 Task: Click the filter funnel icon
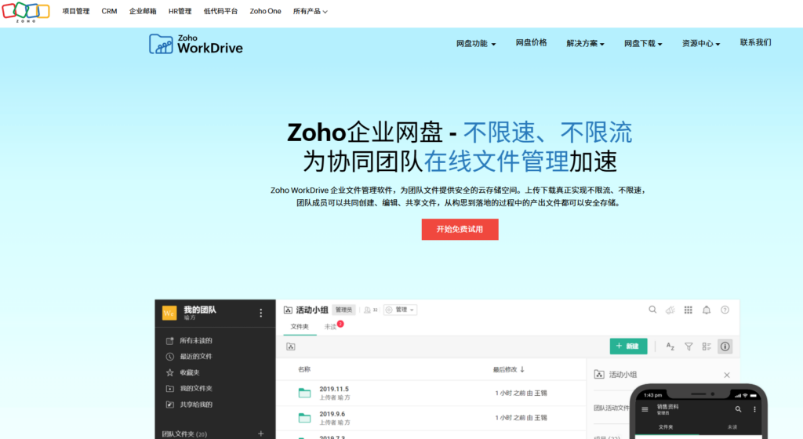coord(689,346)
